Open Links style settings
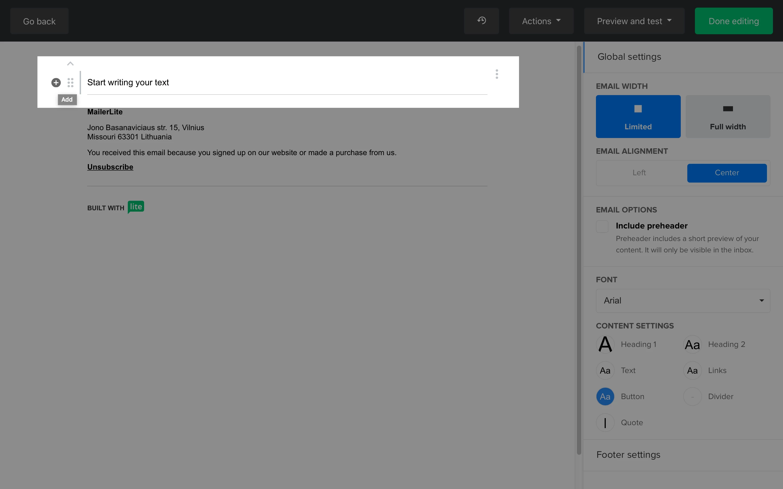The width and height of the screenshot is (783, 489). tap(692, 370)
